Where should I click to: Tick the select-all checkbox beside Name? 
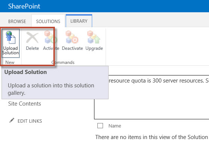(x=100, y=126)
